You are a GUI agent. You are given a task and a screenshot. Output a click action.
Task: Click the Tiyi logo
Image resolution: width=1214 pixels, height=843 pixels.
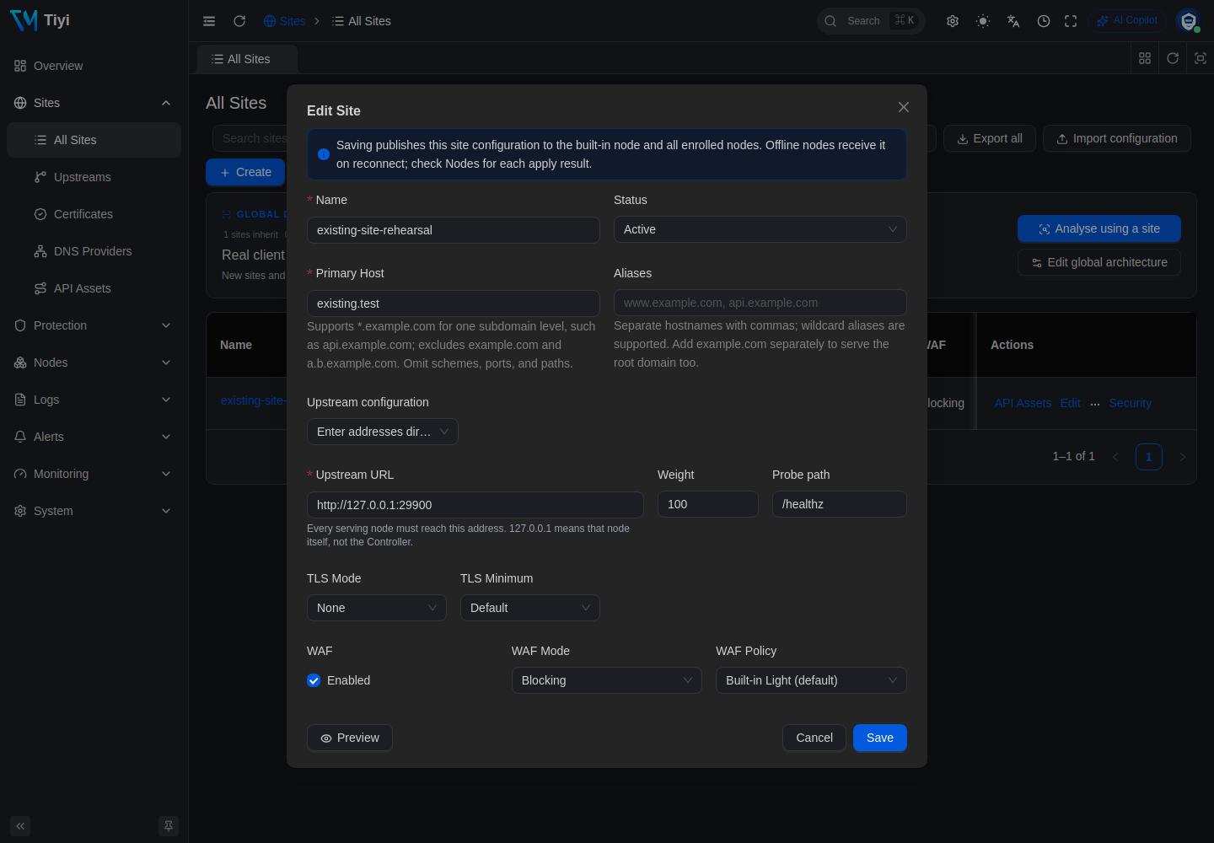pos(40,20)
